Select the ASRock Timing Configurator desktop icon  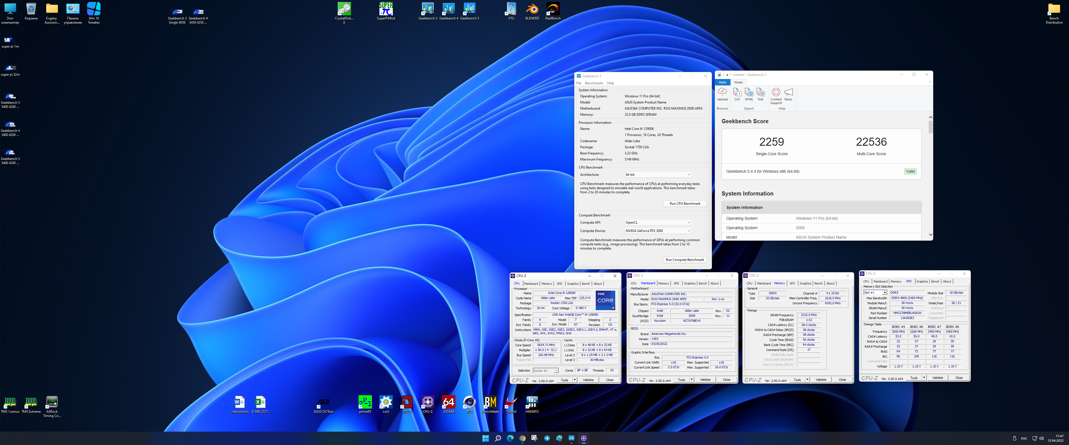coord(52,406)
